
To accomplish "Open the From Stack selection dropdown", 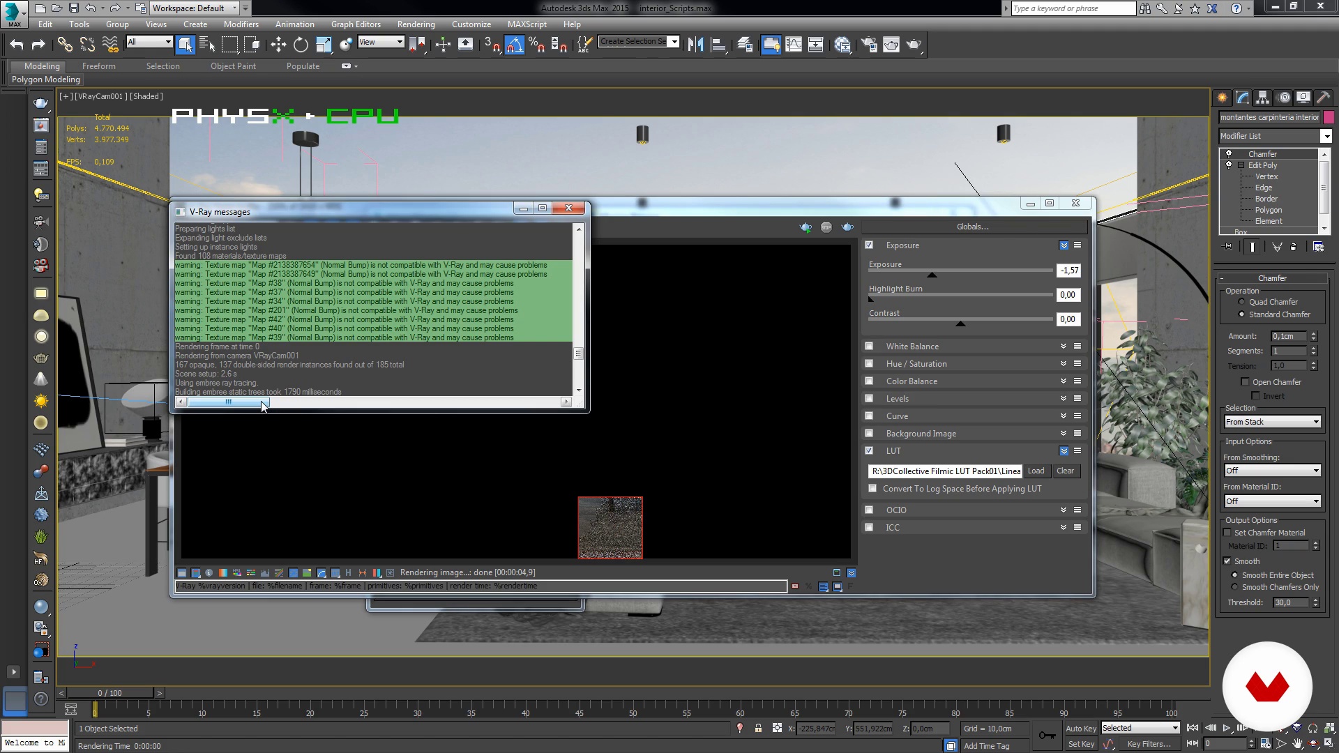I will click(x=1273, y=422).
